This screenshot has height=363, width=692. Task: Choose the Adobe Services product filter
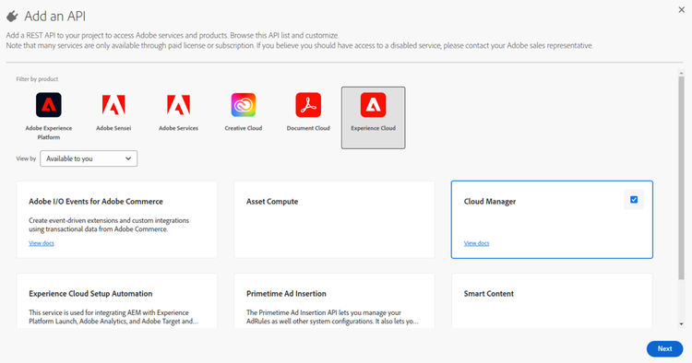(x=178, y=105)
